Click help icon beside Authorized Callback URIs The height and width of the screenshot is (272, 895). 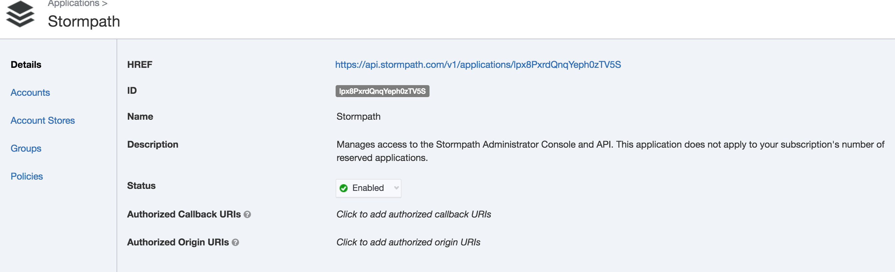tap(247, 214)
